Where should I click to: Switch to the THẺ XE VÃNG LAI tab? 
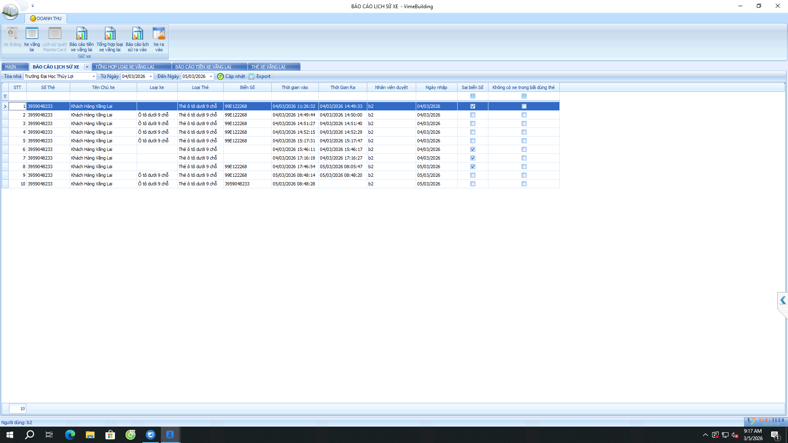268,67
